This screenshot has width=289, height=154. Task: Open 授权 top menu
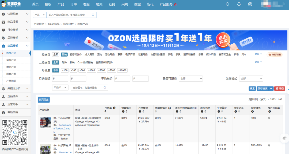(x=48, y=4)
